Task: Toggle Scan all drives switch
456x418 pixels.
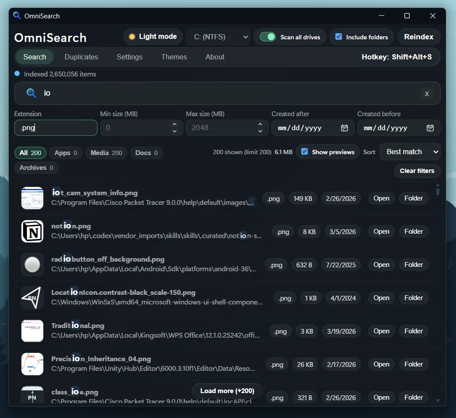Action: coord(268,37)
